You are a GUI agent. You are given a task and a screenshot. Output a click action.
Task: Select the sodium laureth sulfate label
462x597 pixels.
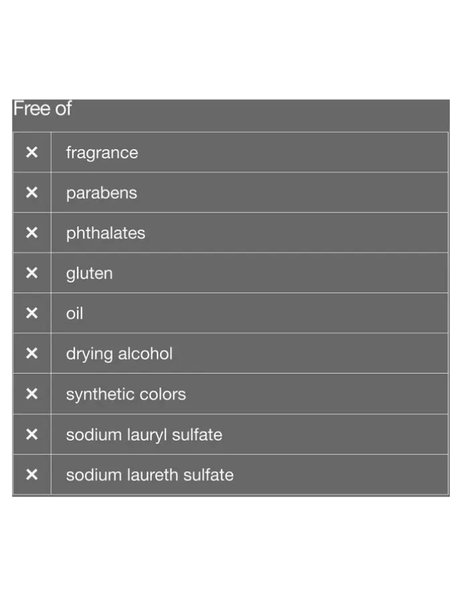coord(150,475)
